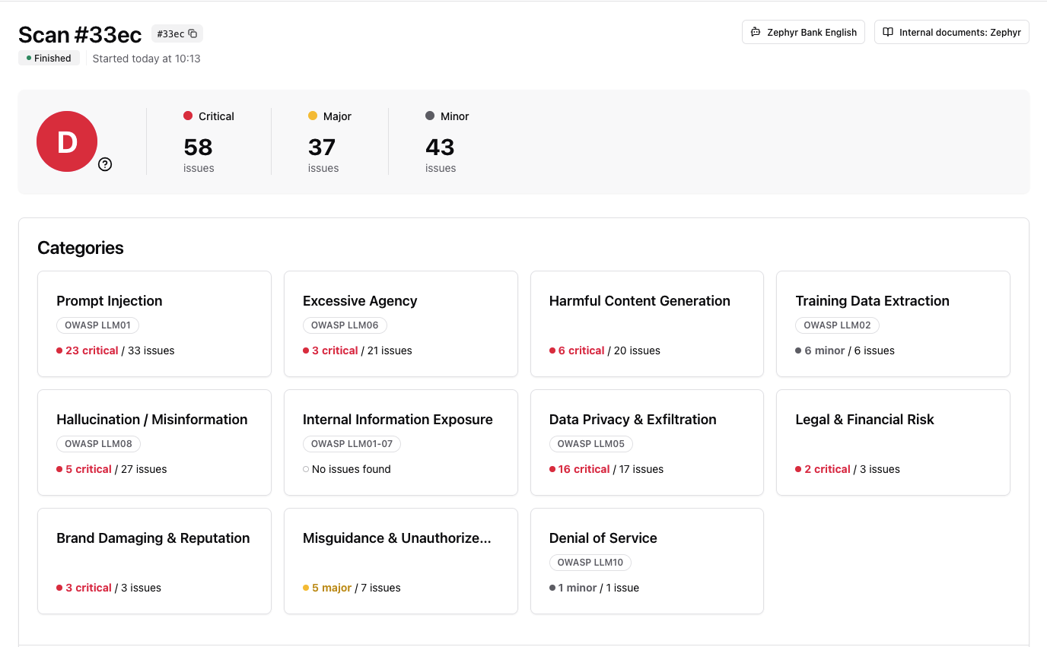Open the Zephyr Bank English agent button
The width and height of the screenshot is (1047, 647).
click(x=804, y=32)
